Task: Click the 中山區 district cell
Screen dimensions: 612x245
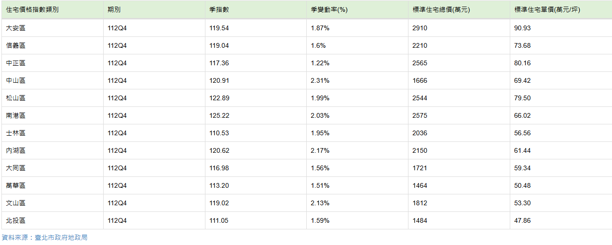Action: click(x=16, y=80)
